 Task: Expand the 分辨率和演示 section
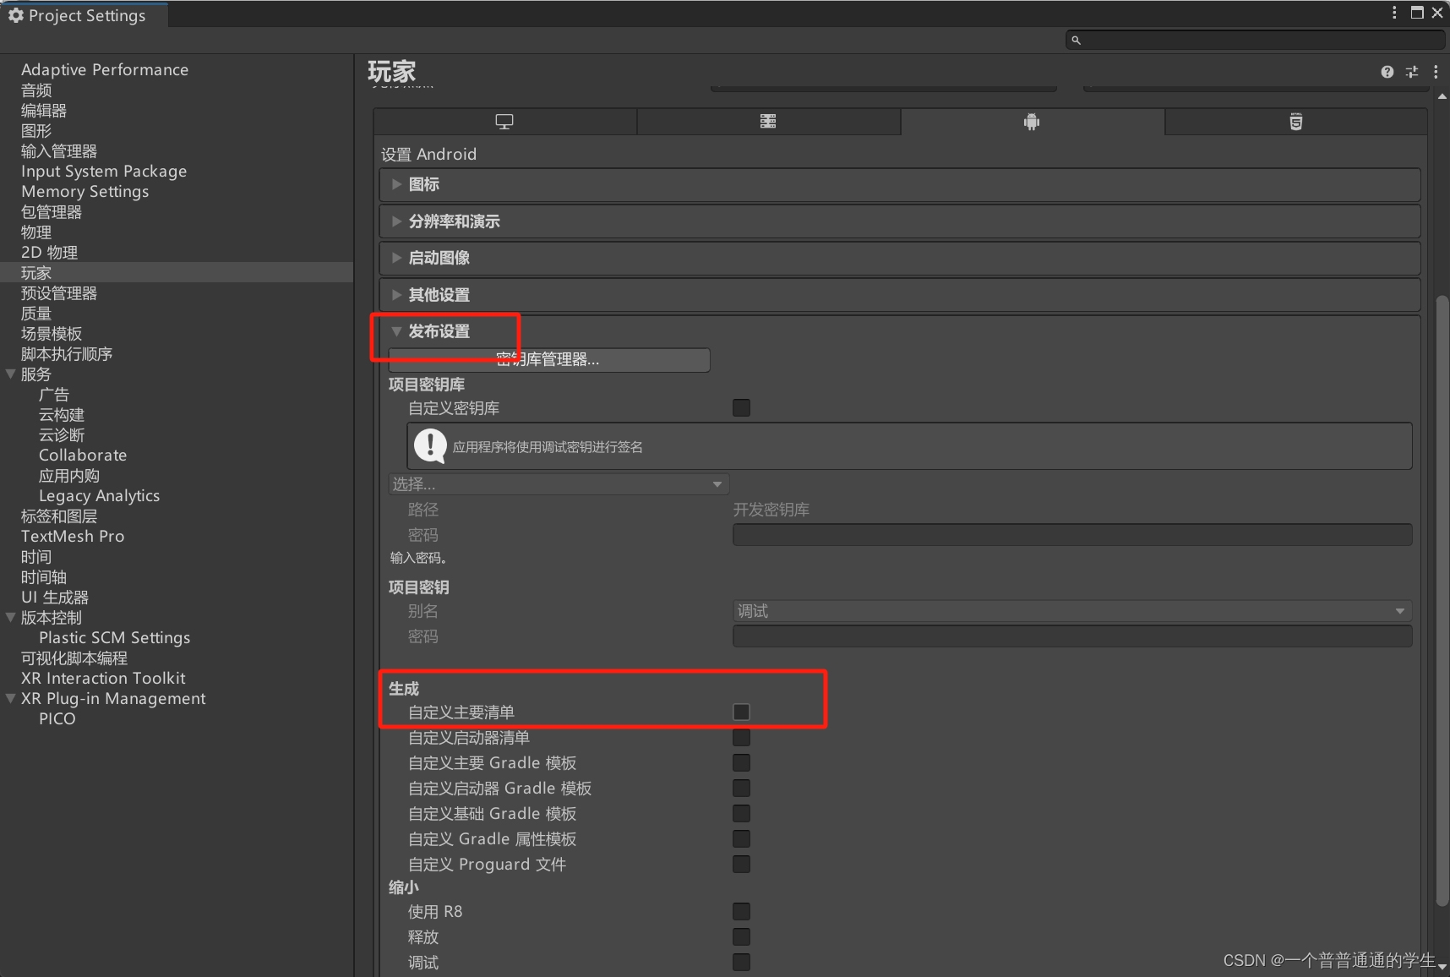tap(900, 221)
